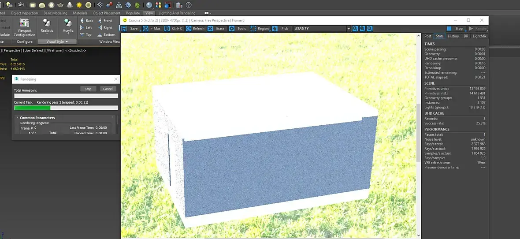Click the [Wireframe] viewport label
Screen dimensions: 520x239
53,50
